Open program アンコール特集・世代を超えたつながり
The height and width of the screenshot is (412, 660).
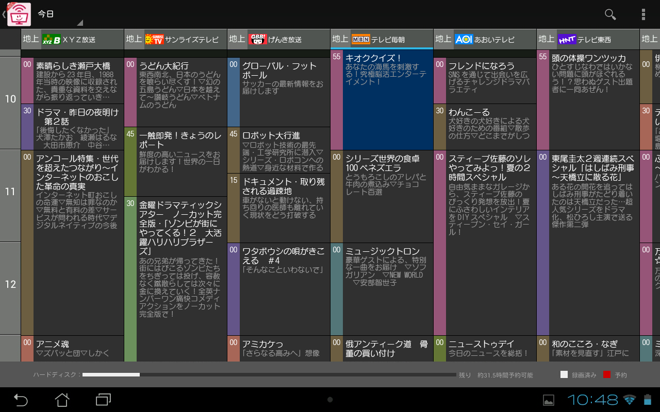pyautogui.click(x=72, y=243)
